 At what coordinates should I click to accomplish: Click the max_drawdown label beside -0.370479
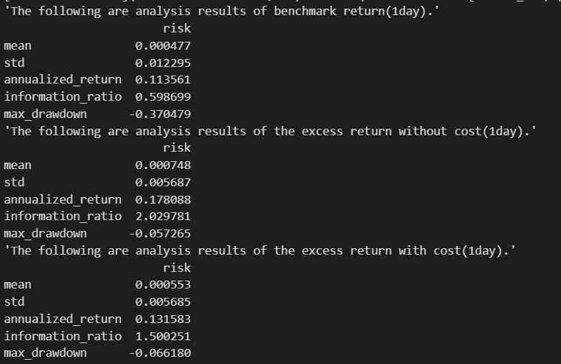45,114
